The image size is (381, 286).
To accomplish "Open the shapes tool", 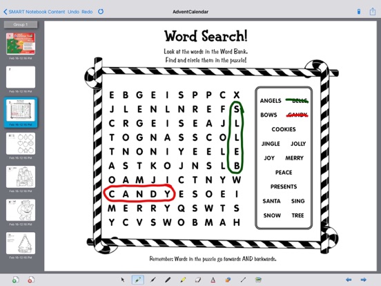I will pyautogui.click(x=228, y=280).
